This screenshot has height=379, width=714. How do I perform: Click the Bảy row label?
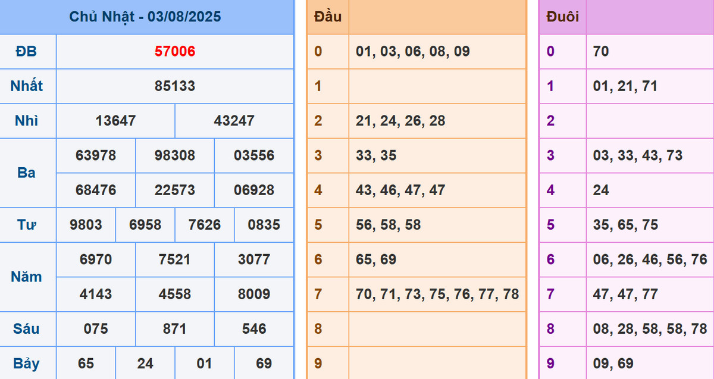tap(27, 364)
